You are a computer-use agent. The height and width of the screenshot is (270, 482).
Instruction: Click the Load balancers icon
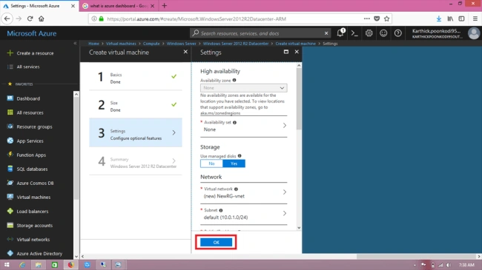(10, 211)
